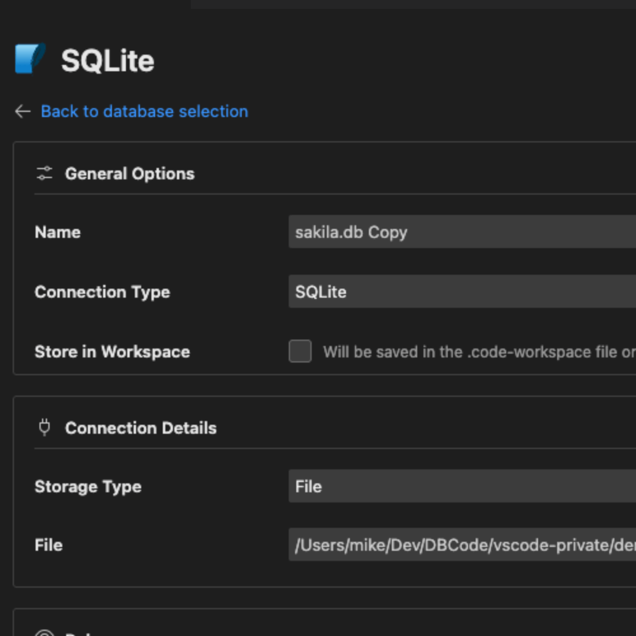Select the General Options section header

130,174
